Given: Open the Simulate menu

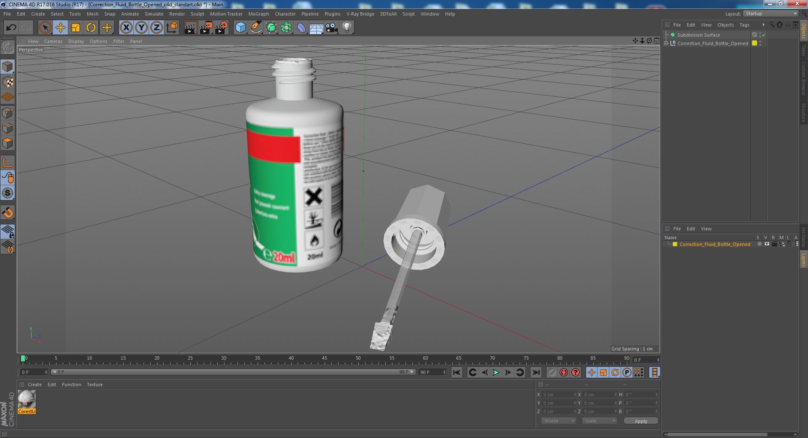Looking at the screenshot, I should pos(154,14).
